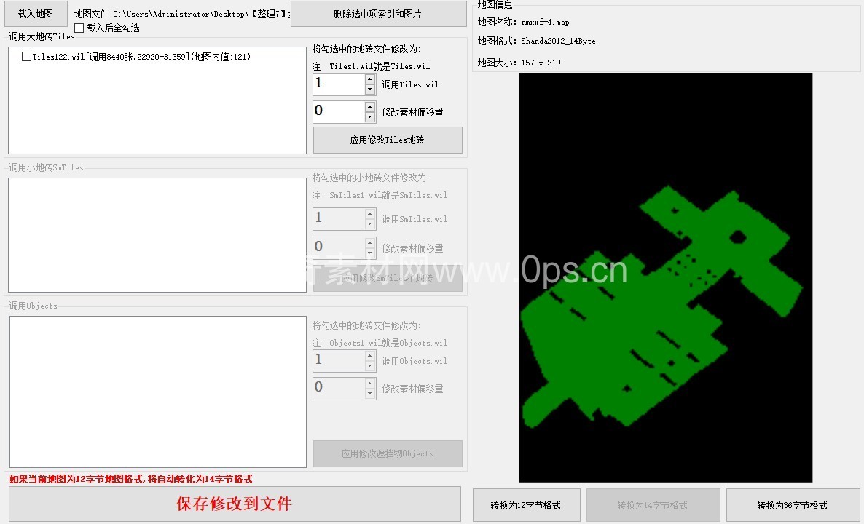Click the 应用修改遮挡物Objects button

coord(388,453)
